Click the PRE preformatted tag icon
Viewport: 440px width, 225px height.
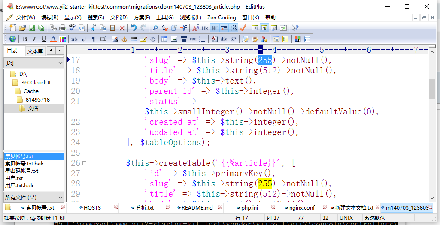193,39
